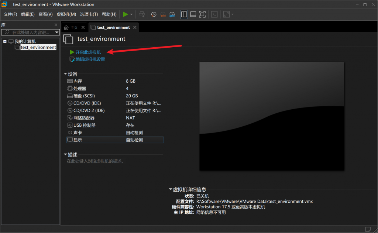Select the 网络适配器 device row
Screen dimensions: 378x233
[115, 118]
